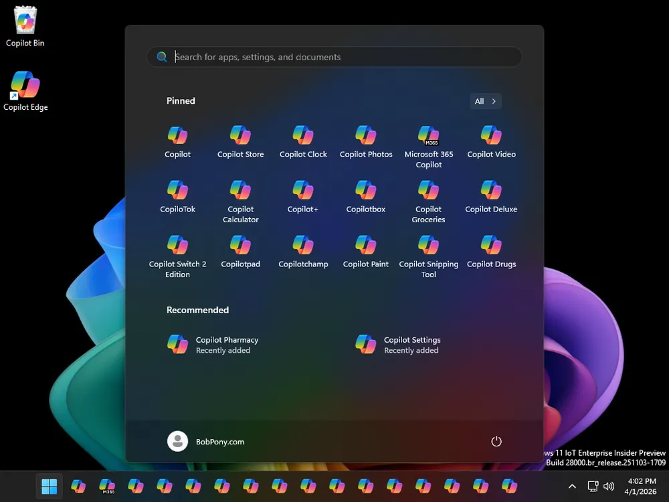Open Copilot Snipping Tool

click(x=428, y=252)
